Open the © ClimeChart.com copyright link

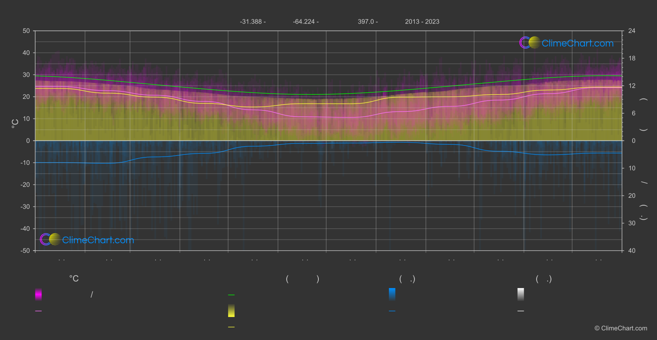[621, 328]
